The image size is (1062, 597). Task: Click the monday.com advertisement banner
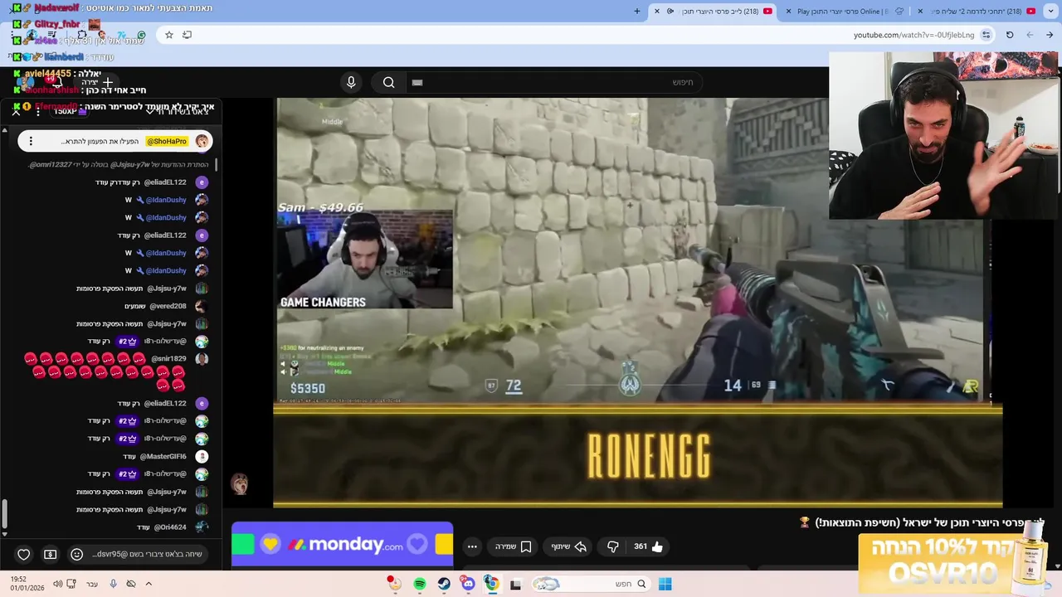coord(343,544)
